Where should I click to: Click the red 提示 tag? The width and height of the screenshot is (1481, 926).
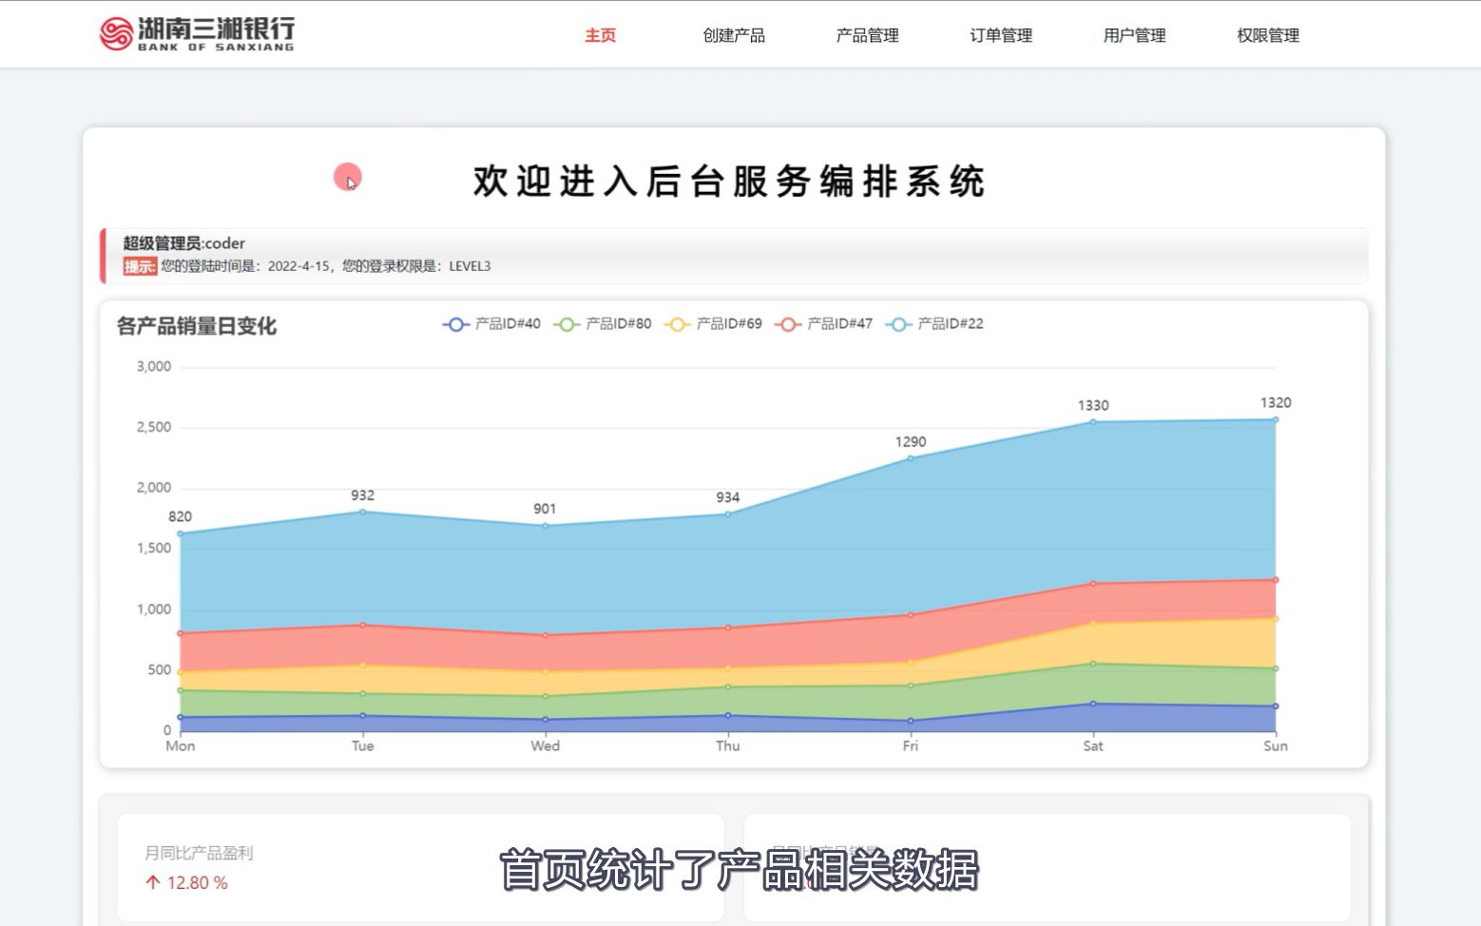click(x=140, y=266)
